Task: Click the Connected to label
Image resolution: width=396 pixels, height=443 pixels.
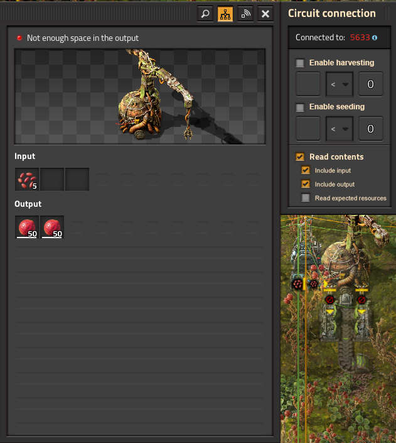Action: tap(320, 38)
